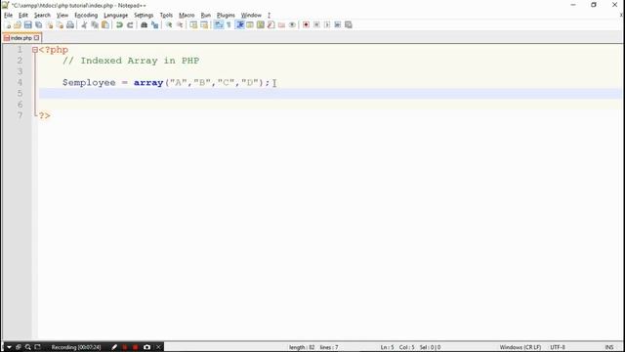Select the index.php document tab
This screenshot has height=352, width=625.
pyautogui.click(x=21, y=38)
